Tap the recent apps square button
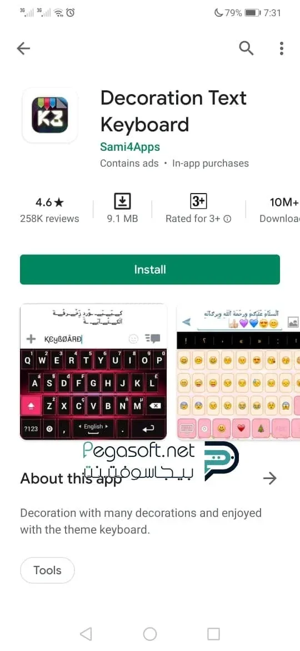300x651 pixels. [213, 634]
